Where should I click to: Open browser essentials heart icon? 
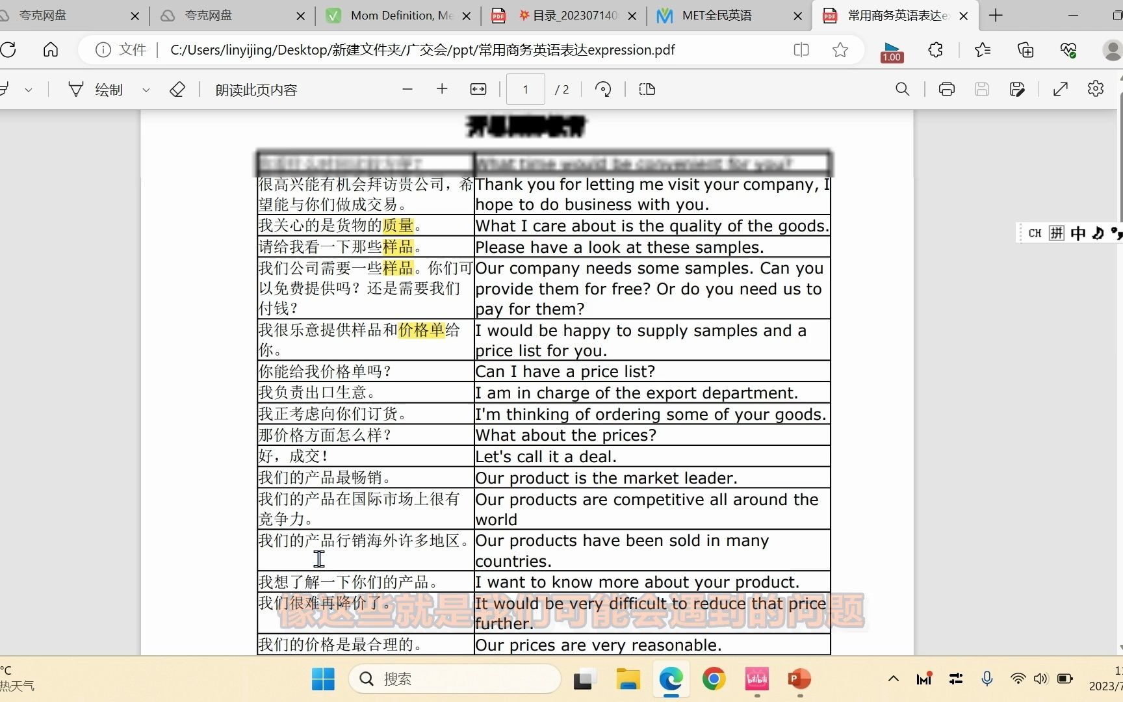(x=1068, y=50)
